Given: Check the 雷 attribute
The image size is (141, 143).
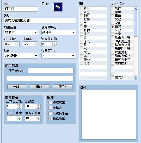Looking at the screenshot, I should coord(81,45).
